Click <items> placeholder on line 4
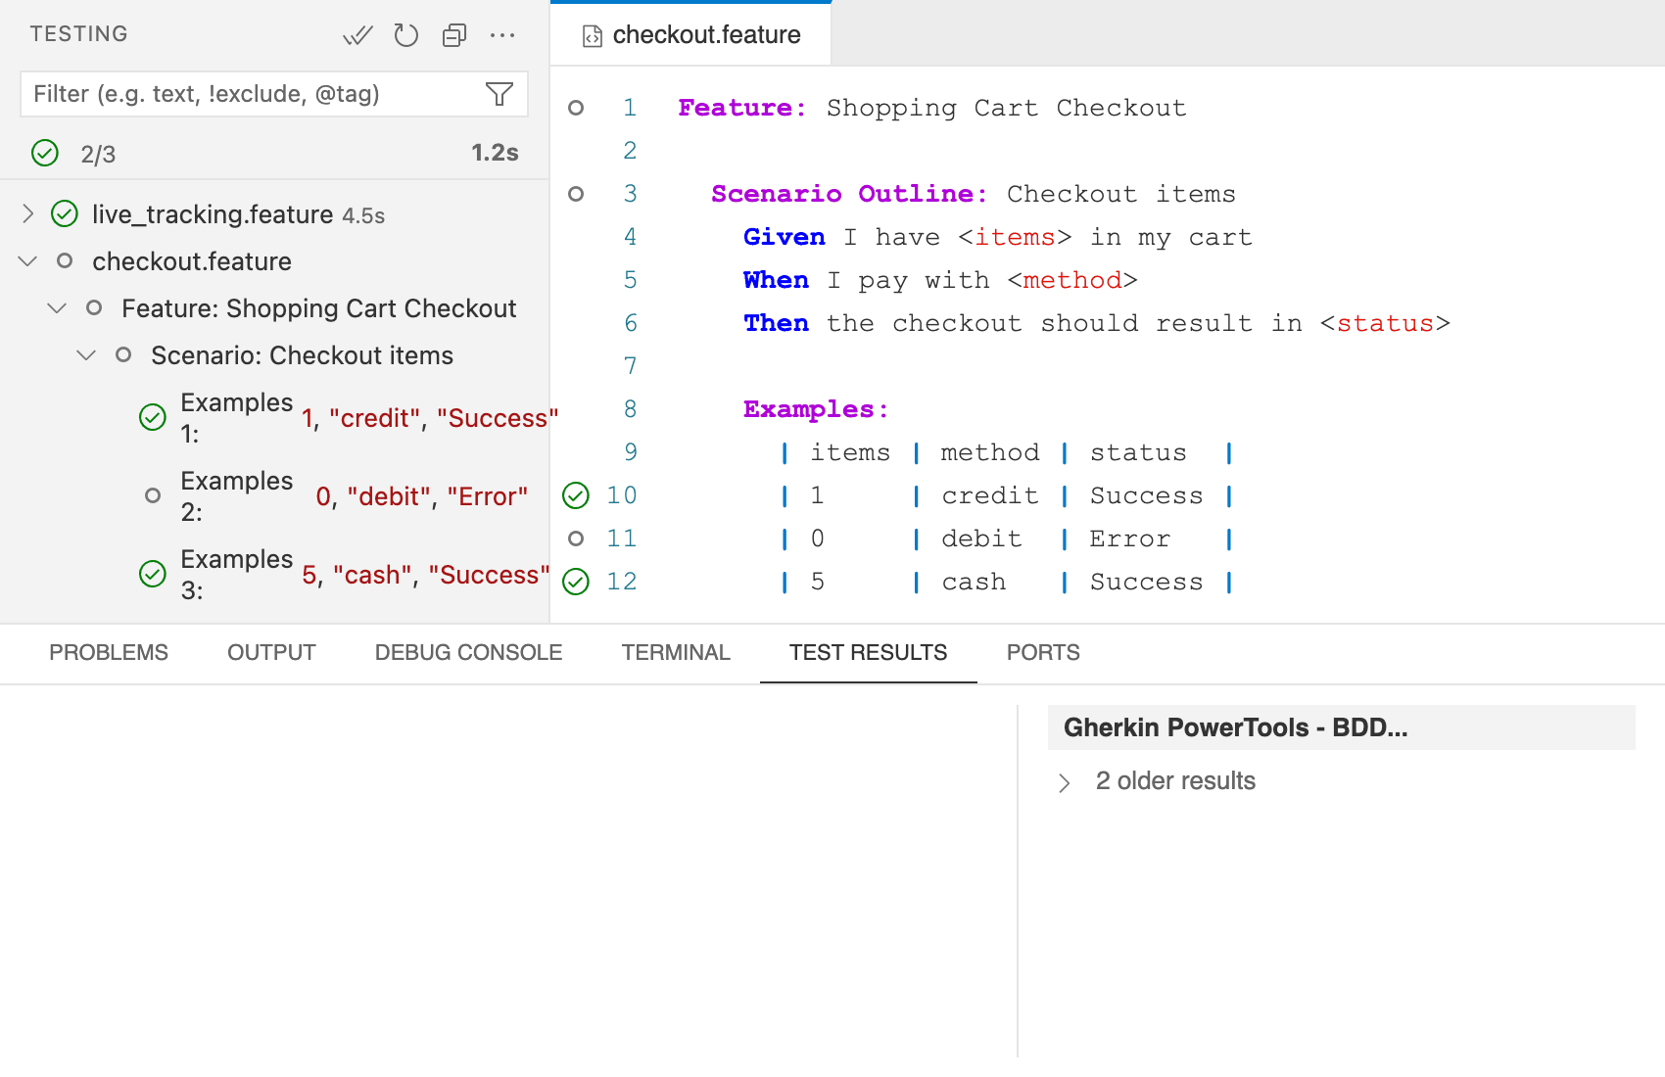This screenshot has height=1077, width=1665. [x=1016, y=237]
